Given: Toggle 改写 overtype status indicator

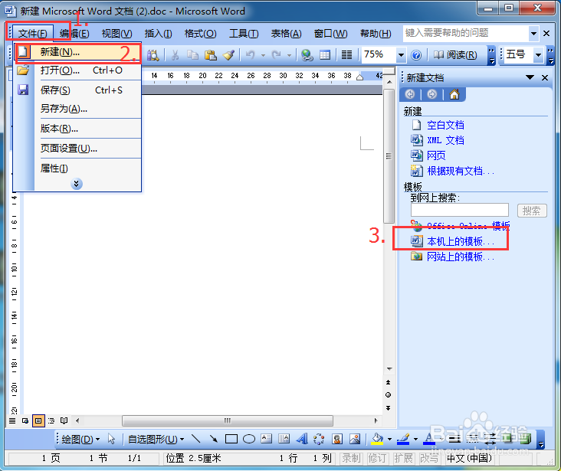Looking at the screenshot, I should (429, 458).
